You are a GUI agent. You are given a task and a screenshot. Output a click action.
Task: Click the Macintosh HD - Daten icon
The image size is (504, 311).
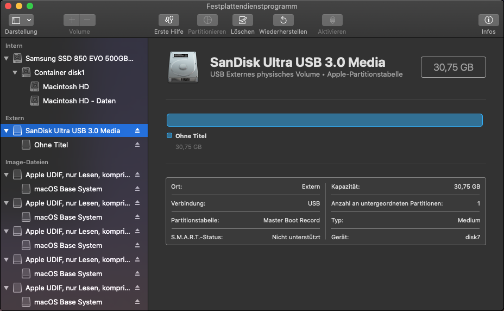click(35, 101)
